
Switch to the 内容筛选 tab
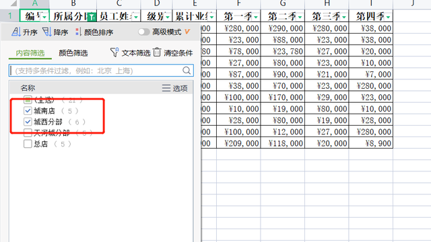click(x=30, y=53)
